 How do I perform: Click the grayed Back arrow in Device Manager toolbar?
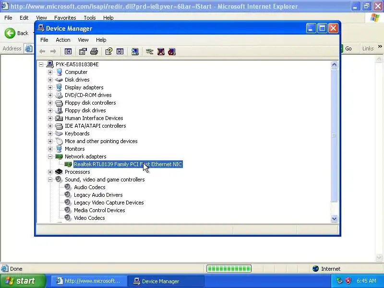[x=42, y=51]
